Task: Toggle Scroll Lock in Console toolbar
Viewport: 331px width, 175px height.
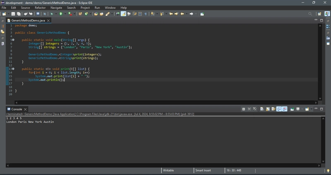Action: click(268, 109)
